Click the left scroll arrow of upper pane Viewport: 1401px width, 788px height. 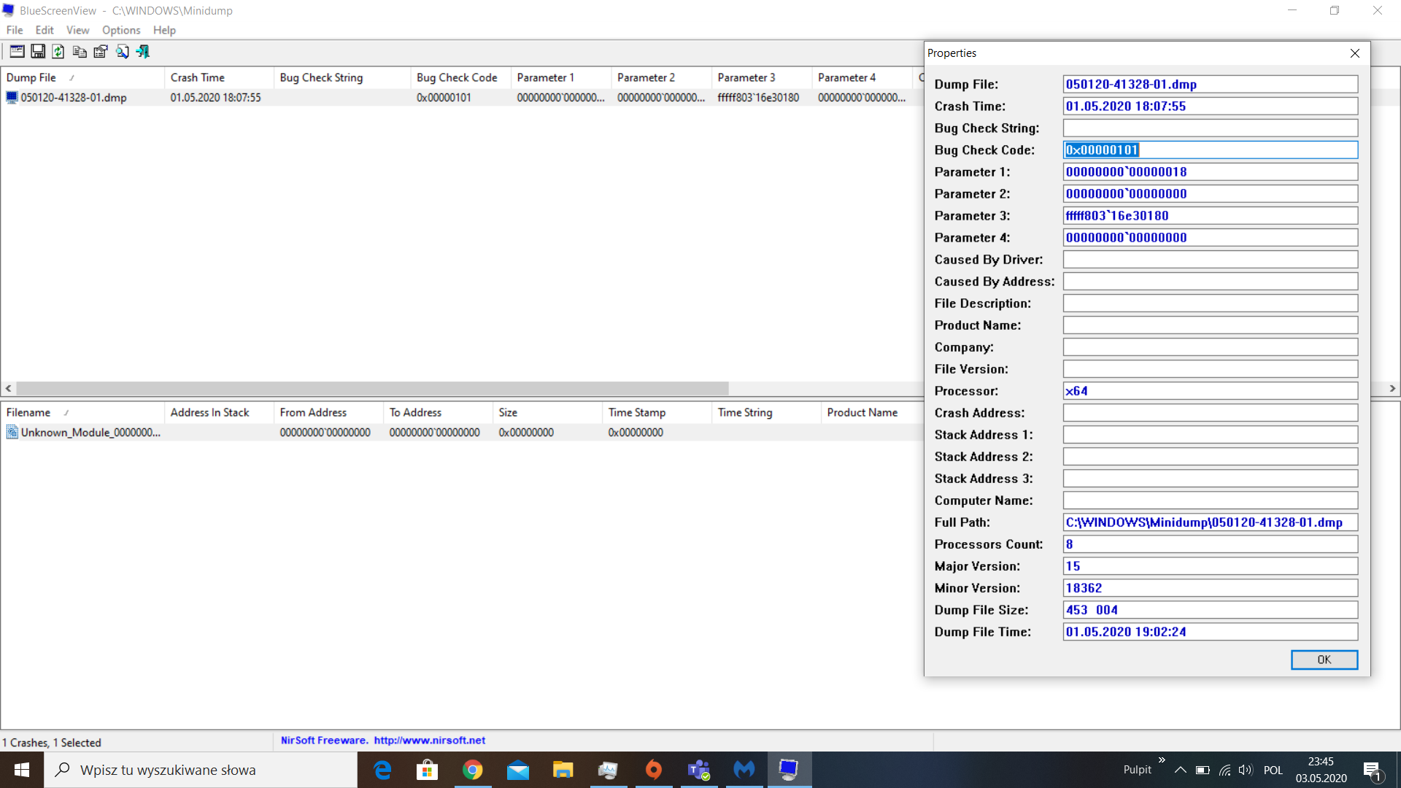click(9, 389)
